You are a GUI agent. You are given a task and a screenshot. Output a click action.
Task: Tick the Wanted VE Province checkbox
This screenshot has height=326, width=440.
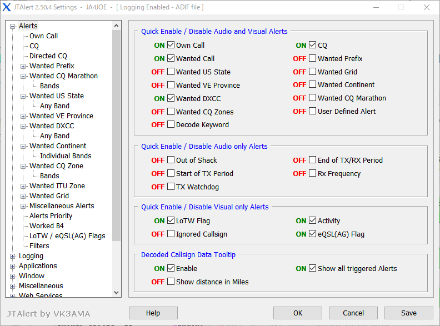tap(171, 85)
